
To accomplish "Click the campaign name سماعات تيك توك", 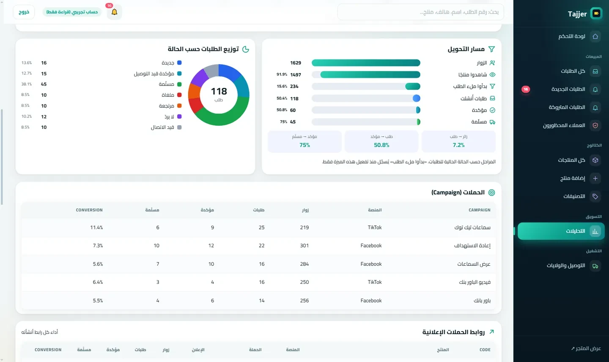I will [472, 228].
